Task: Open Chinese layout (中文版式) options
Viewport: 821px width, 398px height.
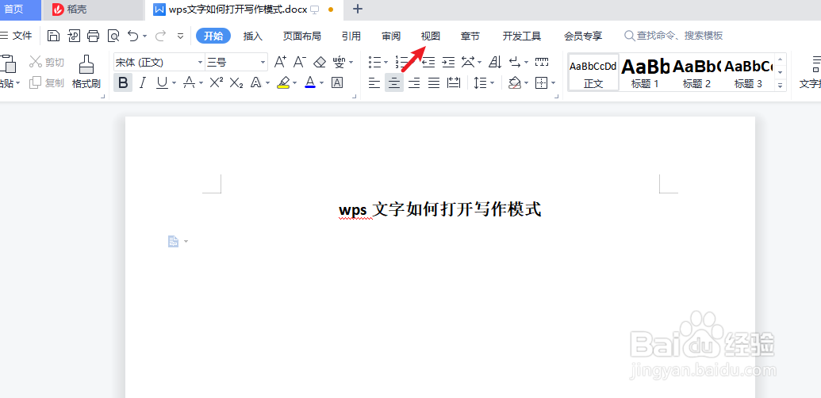Action: click(x=468, y=62)
